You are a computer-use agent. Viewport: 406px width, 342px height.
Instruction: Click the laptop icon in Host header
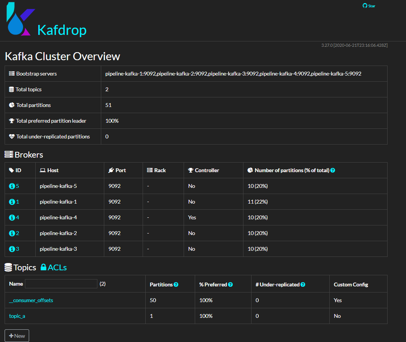click(x=43, y=170)
